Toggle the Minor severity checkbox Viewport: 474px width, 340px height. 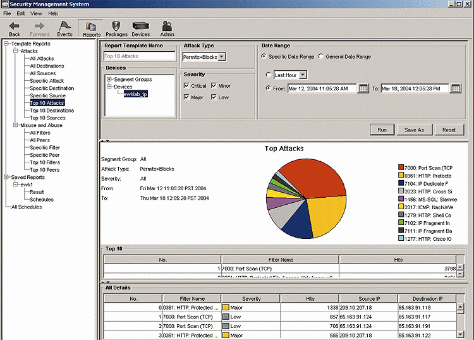[x=214, y=86]
